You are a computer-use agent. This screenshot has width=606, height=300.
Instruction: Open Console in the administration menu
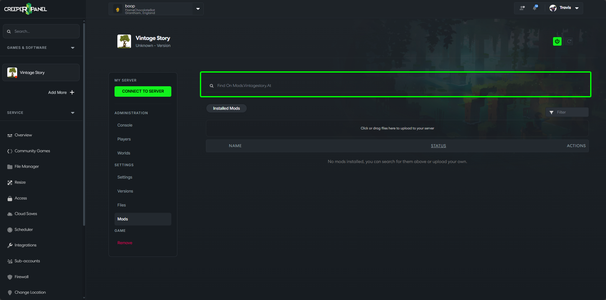click(125, 125)
